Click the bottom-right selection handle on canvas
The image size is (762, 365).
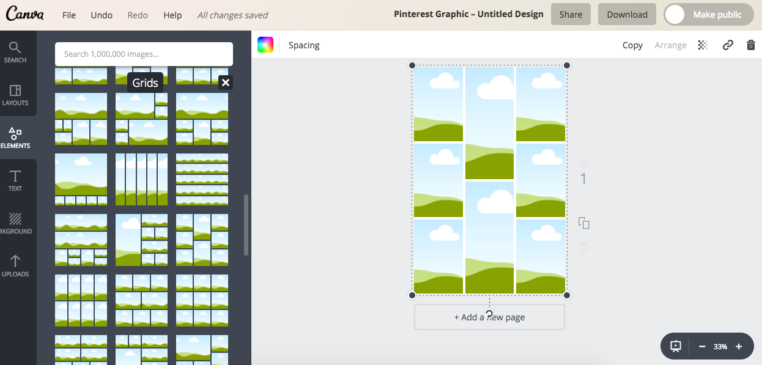(567, 295)
